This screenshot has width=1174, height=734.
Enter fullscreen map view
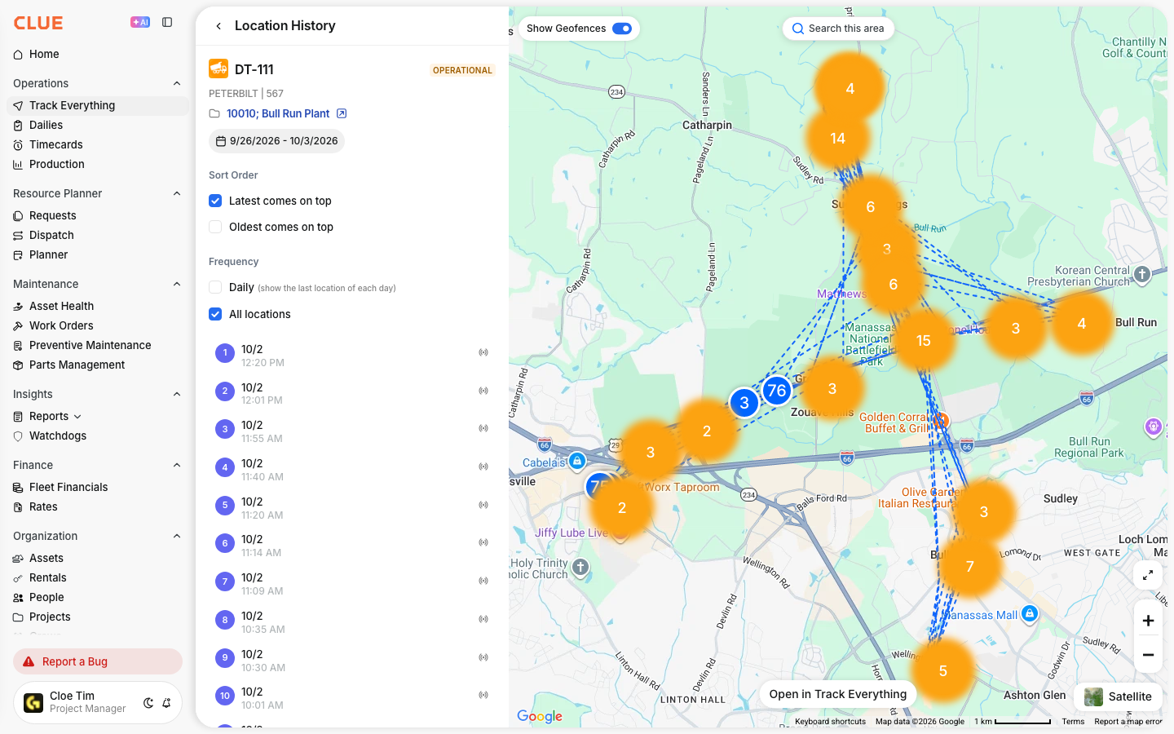coord(1148,575)
